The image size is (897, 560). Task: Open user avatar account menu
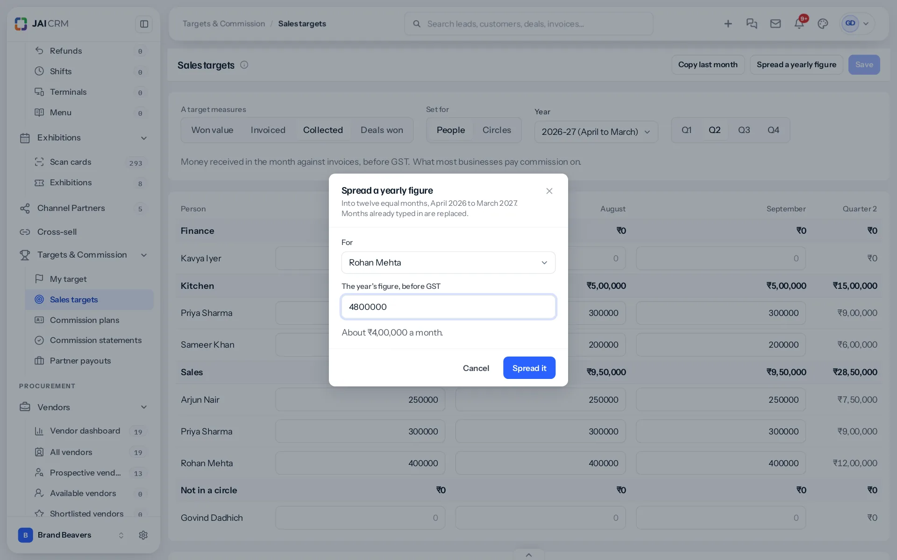coord(857,24)
